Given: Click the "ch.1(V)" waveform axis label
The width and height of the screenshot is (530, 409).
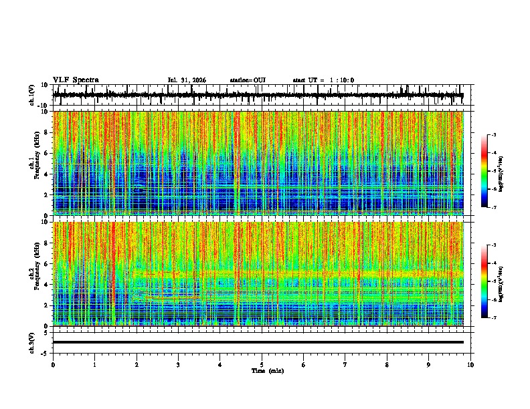Looking at the screenshot, I should [x=32, y=95].
